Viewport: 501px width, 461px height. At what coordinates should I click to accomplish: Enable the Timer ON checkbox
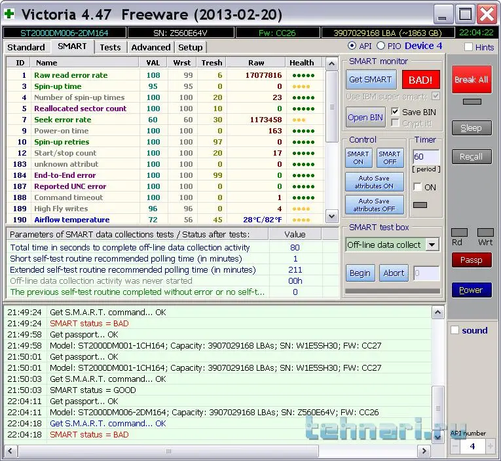tap(417, 187)
